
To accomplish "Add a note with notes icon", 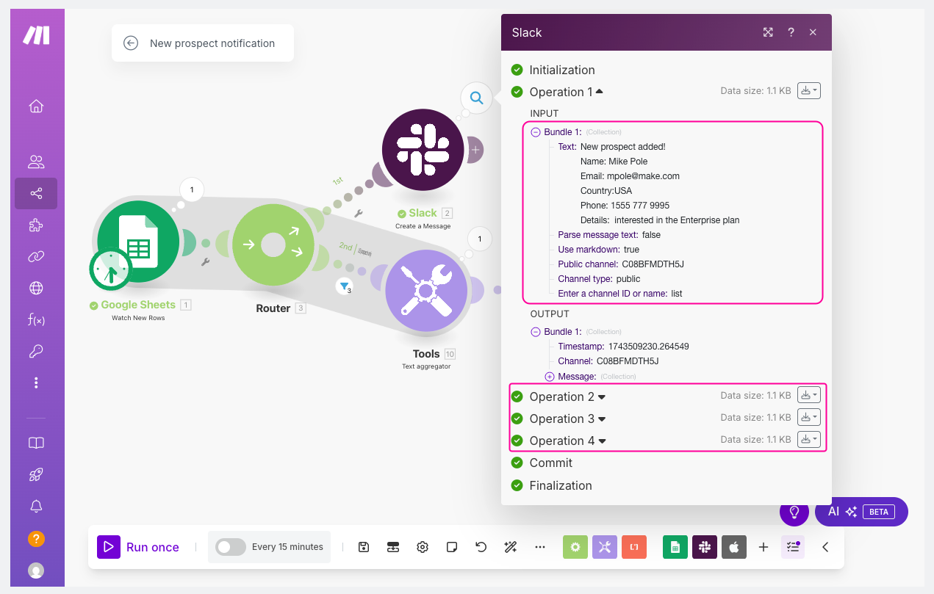I will pos(452,547).
